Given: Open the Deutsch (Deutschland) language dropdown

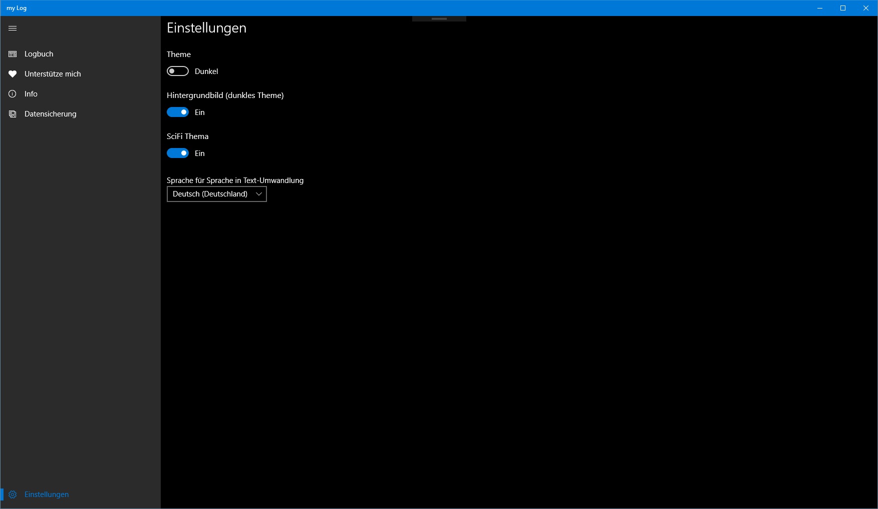Looking at the screenshot, I should click(217, 194).
